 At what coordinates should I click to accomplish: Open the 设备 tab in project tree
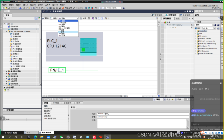click(8, 15)
